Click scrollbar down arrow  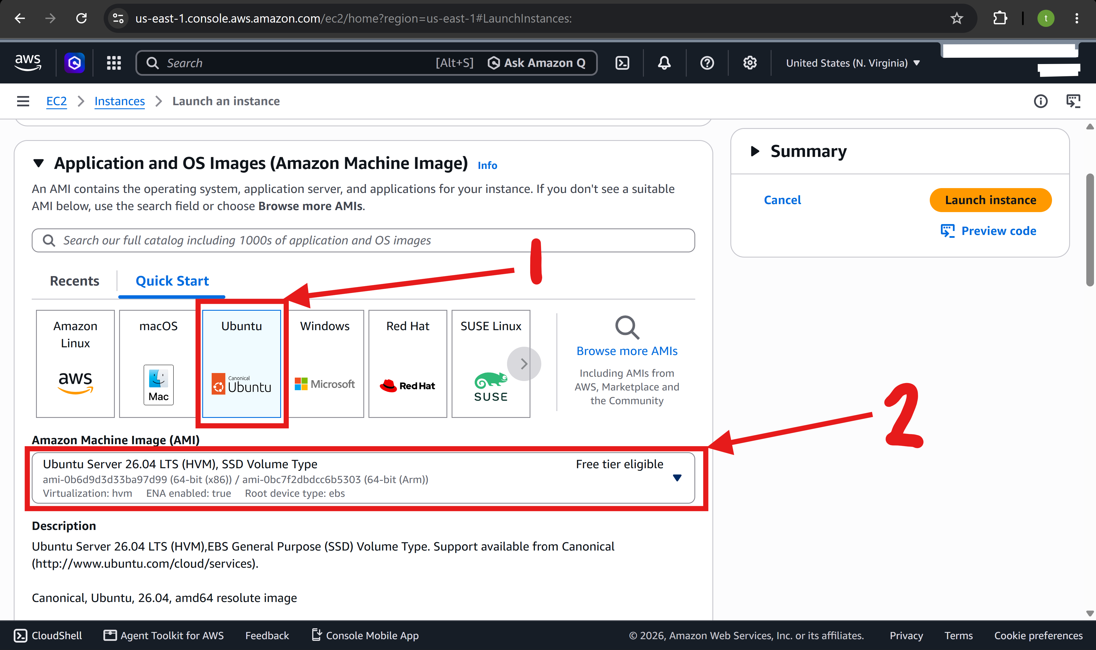point(1090,613)
